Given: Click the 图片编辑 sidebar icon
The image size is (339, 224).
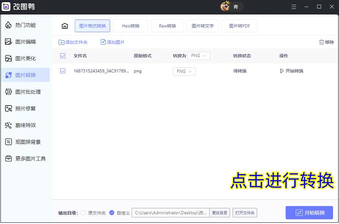Looking at the screenshot, I should tap(8, 41).
